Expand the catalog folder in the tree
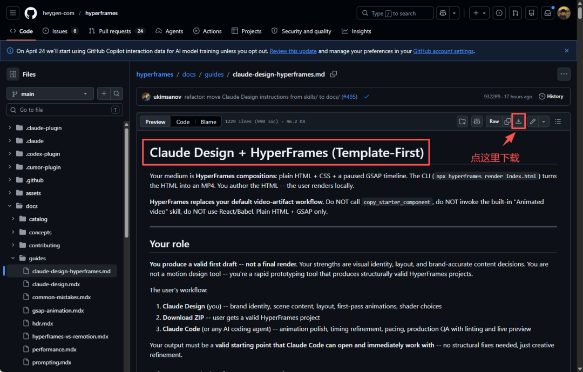This screenshot has height=372, width=583. point(14,219)
